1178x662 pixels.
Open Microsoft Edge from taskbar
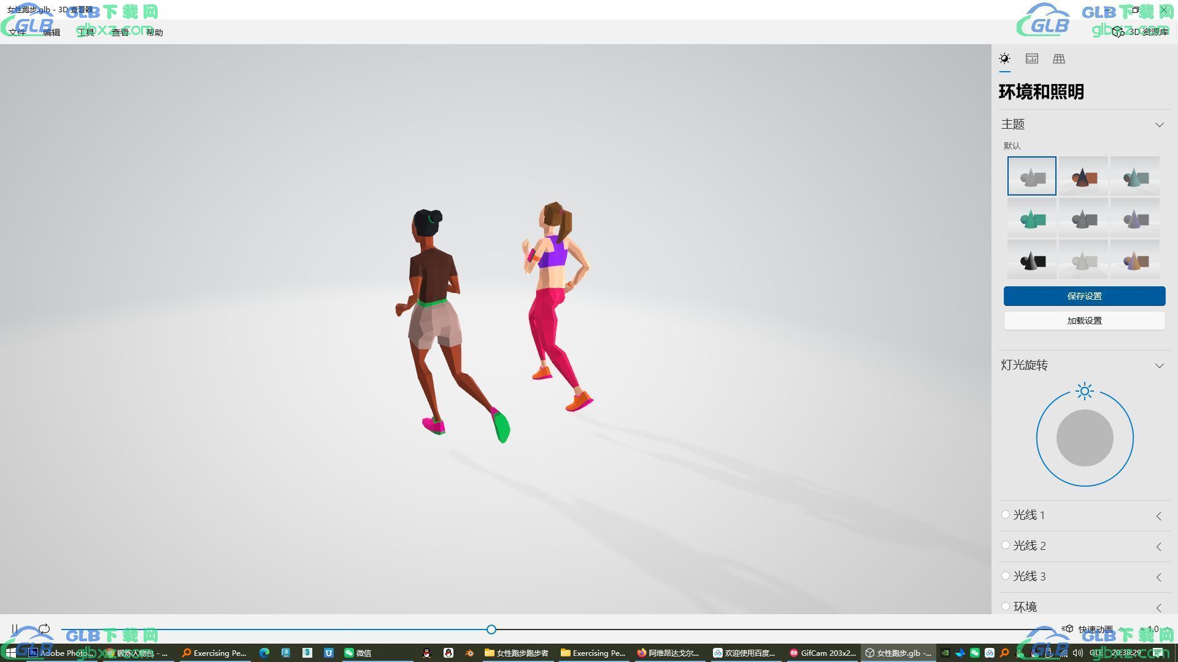point(264,653)
